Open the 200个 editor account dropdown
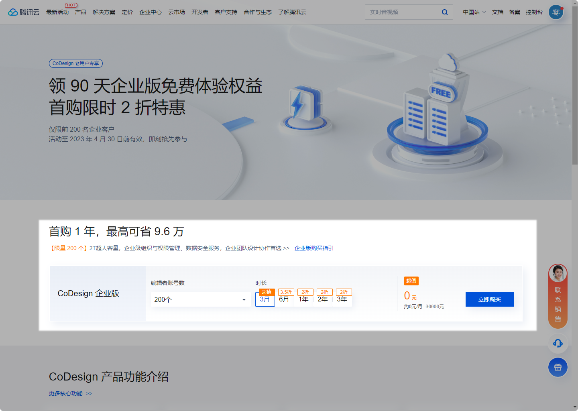Image resolution: width=578 pixels, height=411 pixels. point(201,299)
